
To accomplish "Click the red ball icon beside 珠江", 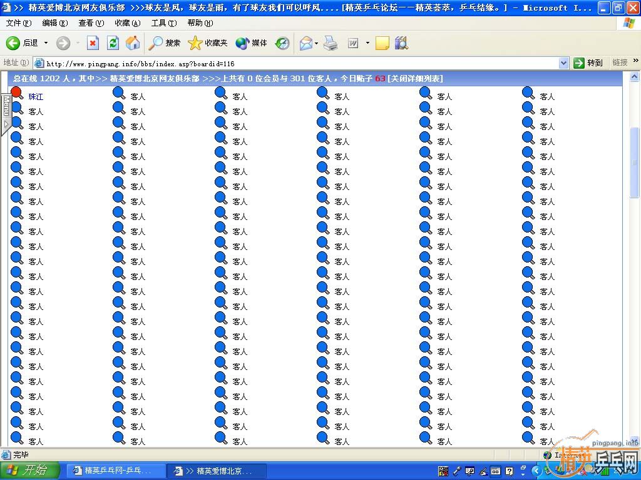I will 17,92.
